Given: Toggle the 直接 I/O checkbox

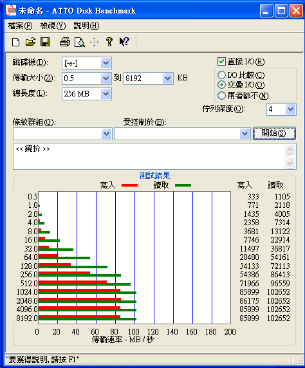Looking at the screenshot, I should 221,62.
